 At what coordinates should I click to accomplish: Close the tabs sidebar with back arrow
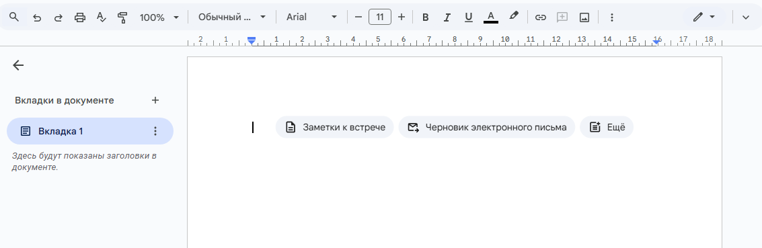pos(18,65)
